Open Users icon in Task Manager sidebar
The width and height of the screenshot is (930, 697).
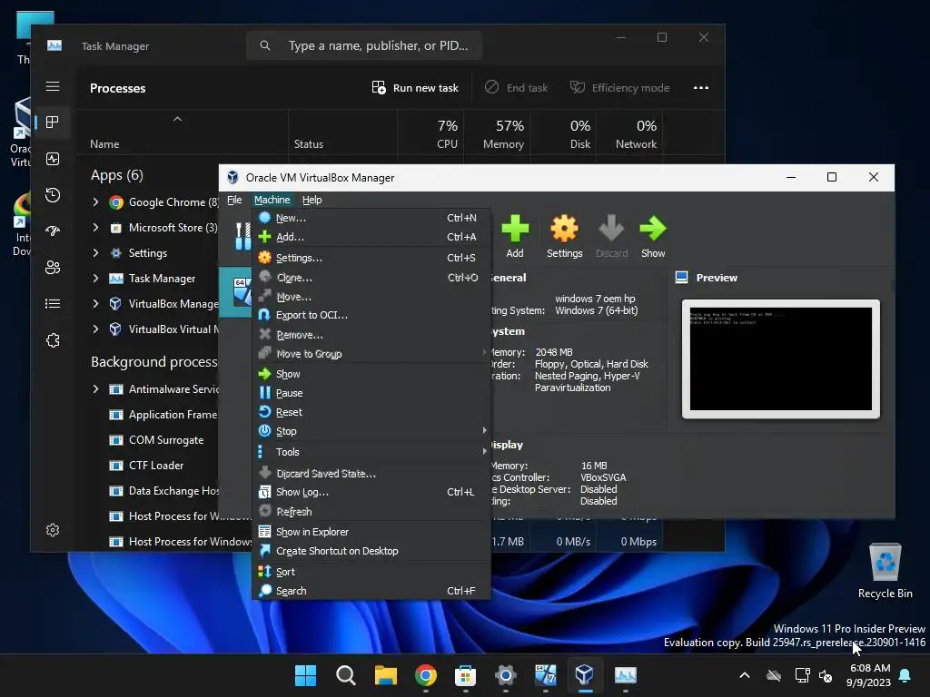pyautogui.click(x=53, y=268)
